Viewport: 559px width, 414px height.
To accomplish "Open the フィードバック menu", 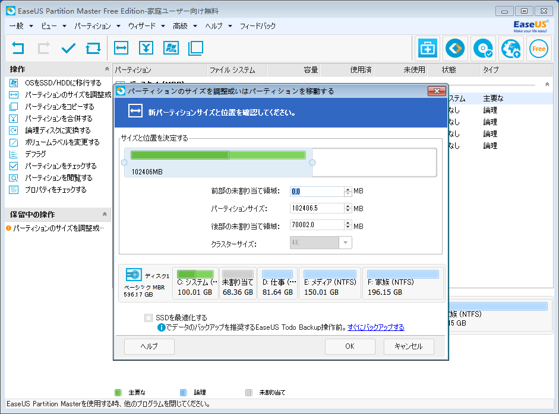I will (x=257, y=26).
